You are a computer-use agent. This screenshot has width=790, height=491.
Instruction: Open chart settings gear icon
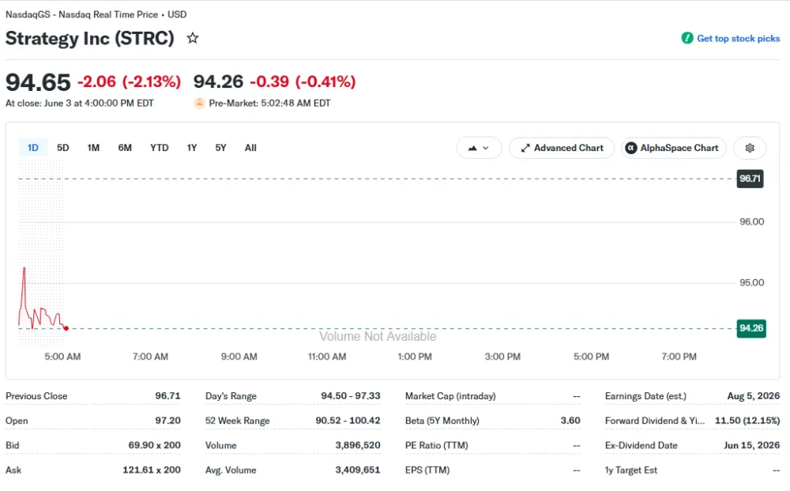750,148
